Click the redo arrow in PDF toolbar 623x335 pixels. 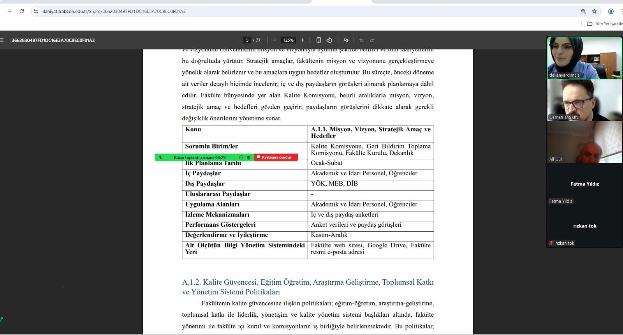(x=372, y=40)
